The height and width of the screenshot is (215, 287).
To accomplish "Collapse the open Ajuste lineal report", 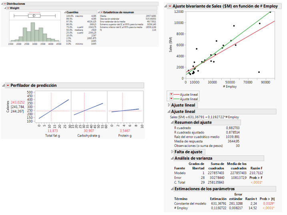I will pyautogui.click(x=169, y=112).
